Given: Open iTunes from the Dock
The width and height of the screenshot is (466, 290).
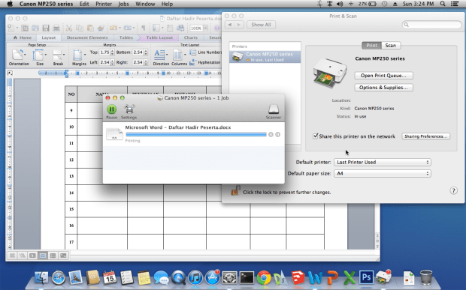Looking at the screenshot, I should click(x=195, y=278).
